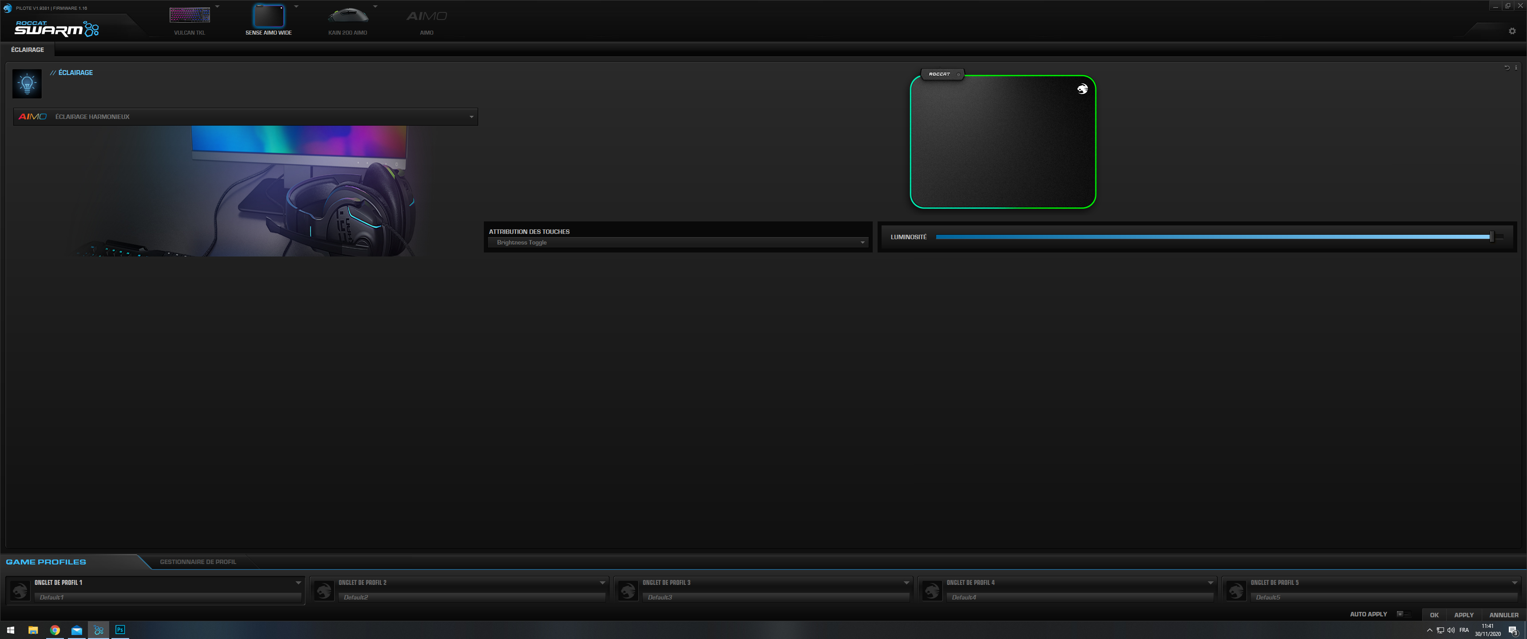Click the cat-head icon on profile 1
1527x639 pixels.
point(20,589)
